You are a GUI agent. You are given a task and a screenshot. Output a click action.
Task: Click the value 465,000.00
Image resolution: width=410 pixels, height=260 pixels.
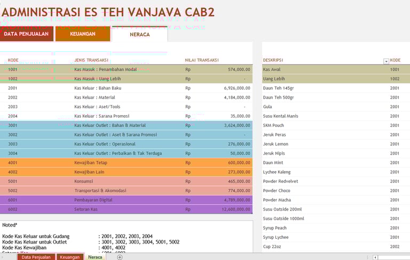[239, 181]
